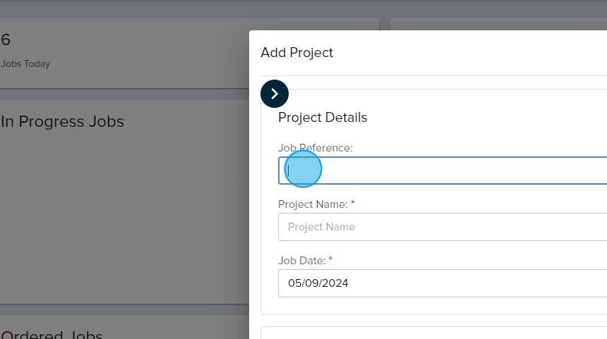Click the Job Reference label
The image size is (607, 339).
pyautogui.click(x=315, y=148)
